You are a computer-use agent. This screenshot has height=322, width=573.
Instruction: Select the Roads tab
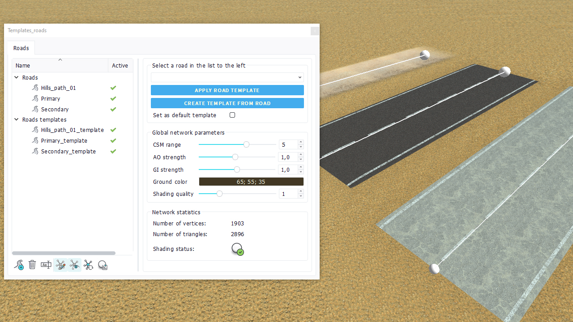click(x=21, y=48)
